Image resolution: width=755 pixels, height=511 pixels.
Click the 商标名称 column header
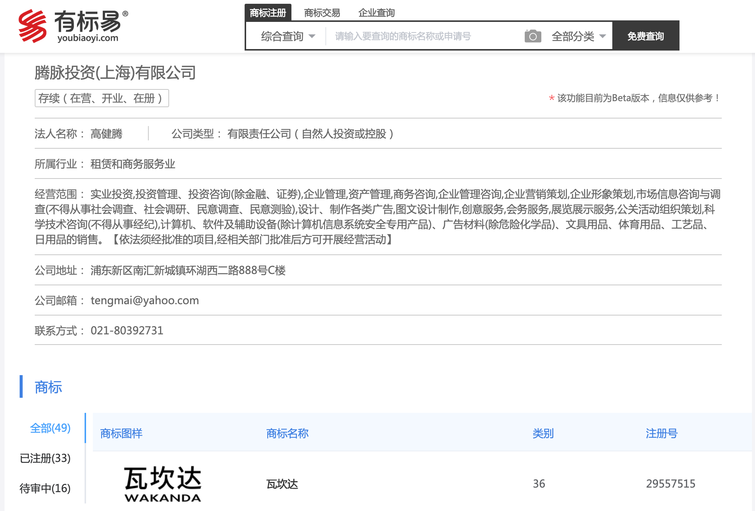287,433
